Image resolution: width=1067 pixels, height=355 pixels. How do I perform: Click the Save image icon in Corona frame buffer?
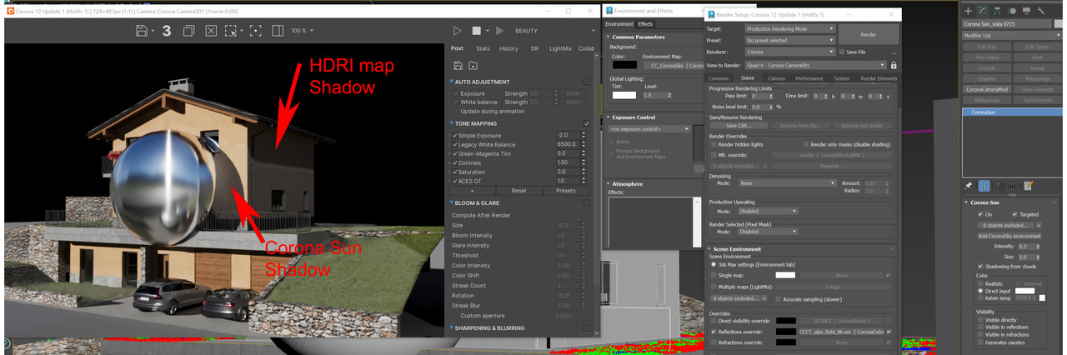point(142,31)
